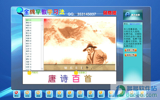Open the 拼音 pinyin module

coord(49,94)
